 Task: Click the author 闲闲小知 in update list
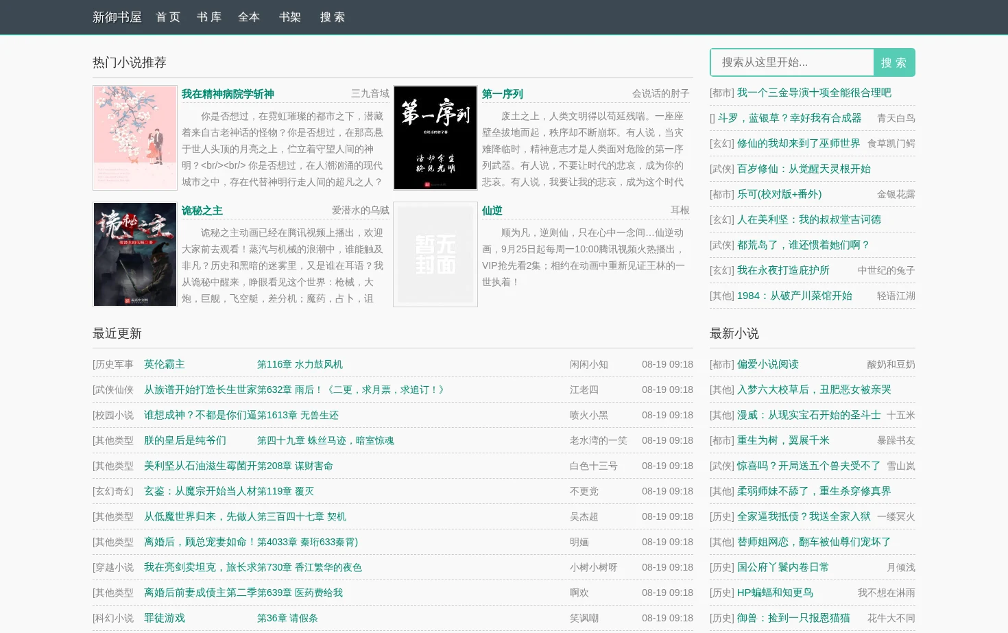point(589,364)
